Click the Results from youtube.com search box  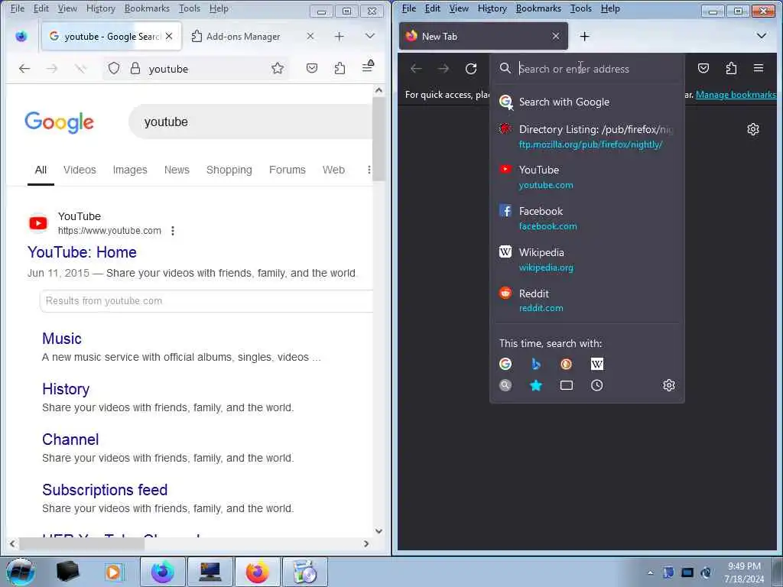tap(206, 301)
